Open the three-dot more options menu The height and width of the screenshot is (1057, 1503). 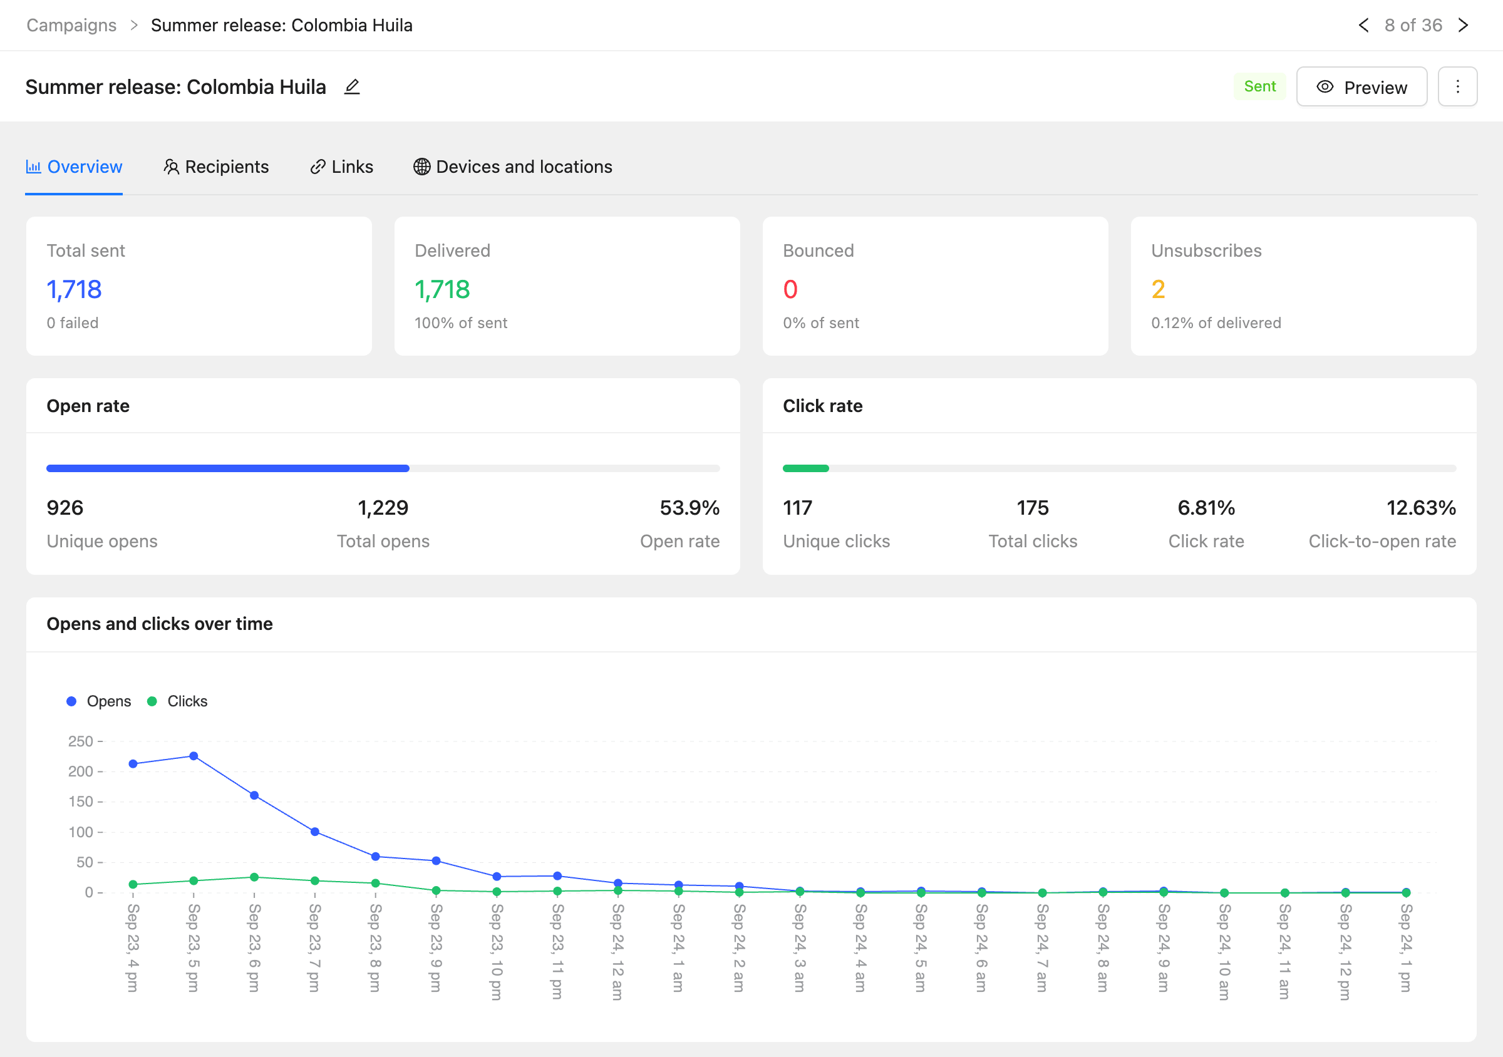click(x=1457, y=87)
